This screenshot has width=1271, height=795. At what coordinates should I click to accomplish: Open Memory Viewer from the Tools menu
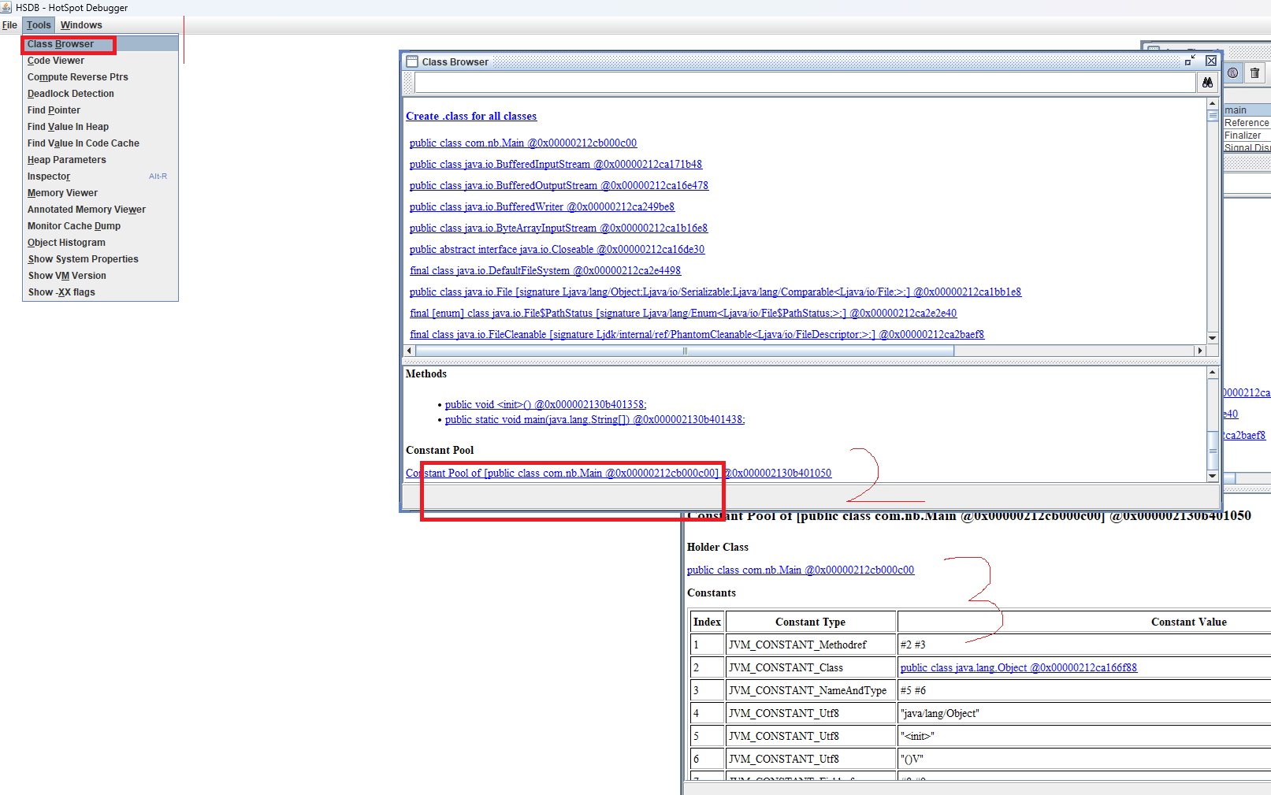[x=100, y=193]
